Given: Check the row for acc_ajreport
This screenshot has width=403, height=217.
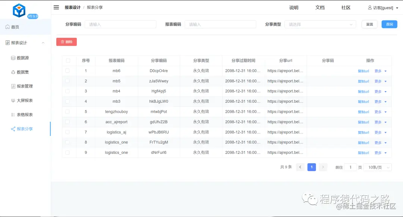Looking at the screenshot, I should [67, 122].
